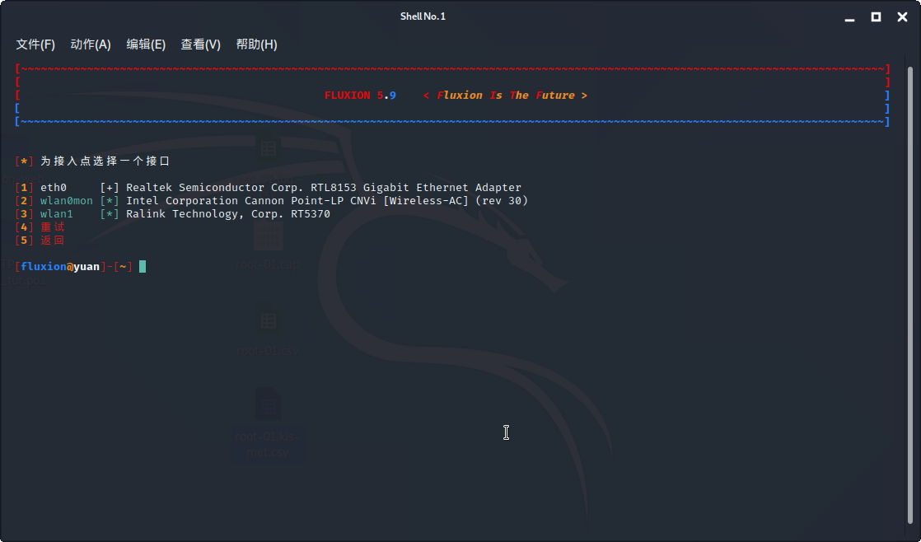
Task: Click the FLUXION 5.9 banner title
Action: [360, 95]
